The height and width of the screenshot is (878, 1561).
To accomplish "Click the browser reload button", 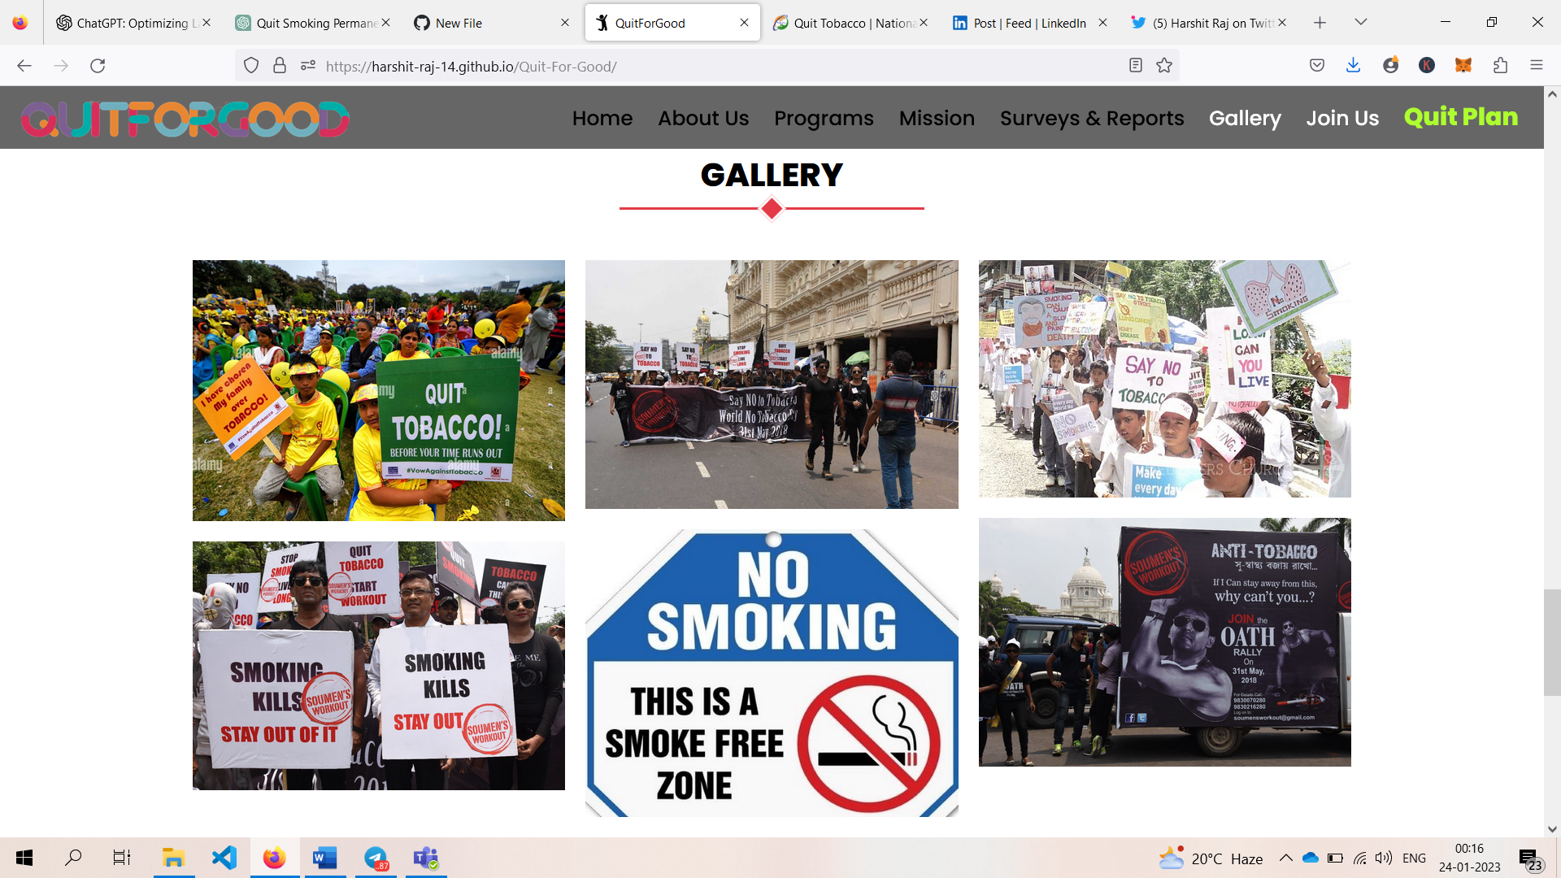I will pos(98,66).
